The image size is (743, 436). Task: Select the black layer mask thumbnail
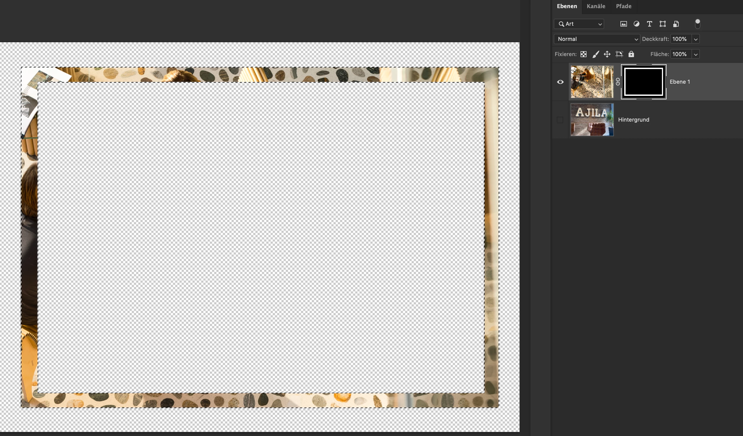tap(644, 82)
